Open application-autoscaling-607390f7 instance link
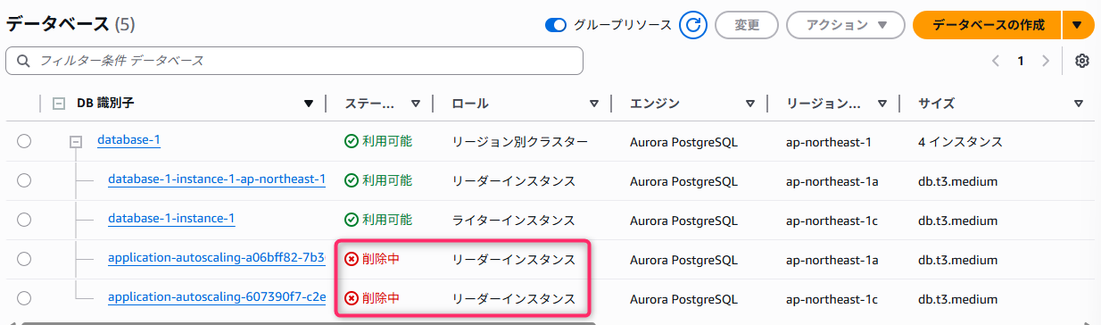The height and width of the screenshot is (325, 1101). tap(217, 297)
